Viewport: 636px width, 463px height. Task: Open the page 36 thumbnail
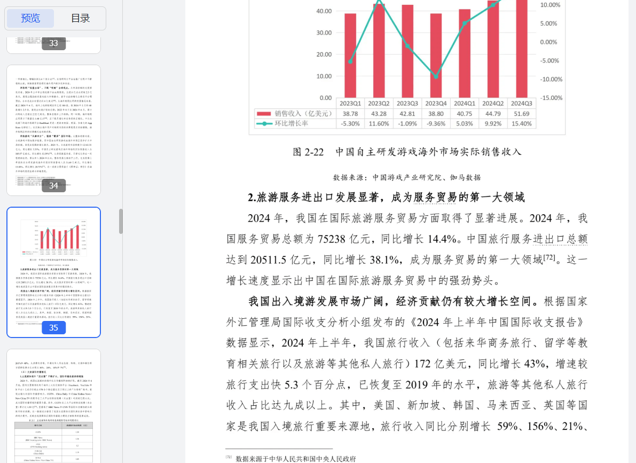pyautogui.click(x=53, y=406)
